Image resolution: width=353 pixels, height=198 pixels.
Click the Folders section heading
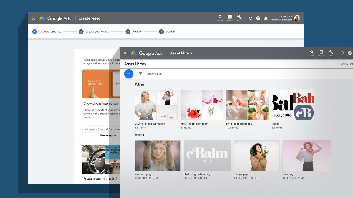(x=140, y=84)
